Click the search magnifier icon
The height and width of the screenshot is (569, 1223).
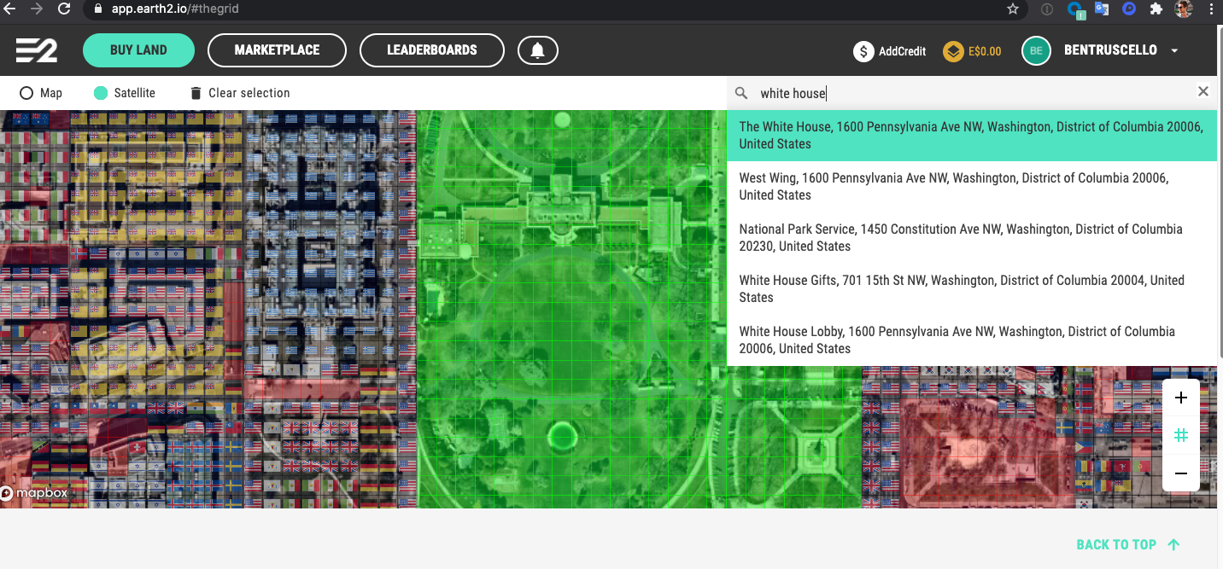coord(741,93)
